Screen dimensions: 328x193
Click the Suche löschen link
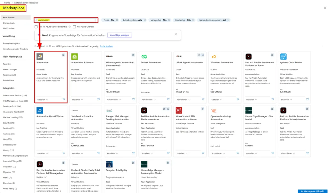pos(106,46)
